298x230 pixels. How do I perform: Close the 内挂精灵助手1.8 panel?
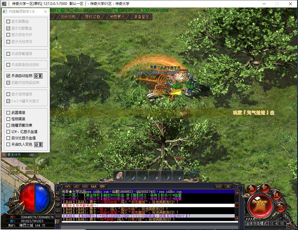(45, 12)
